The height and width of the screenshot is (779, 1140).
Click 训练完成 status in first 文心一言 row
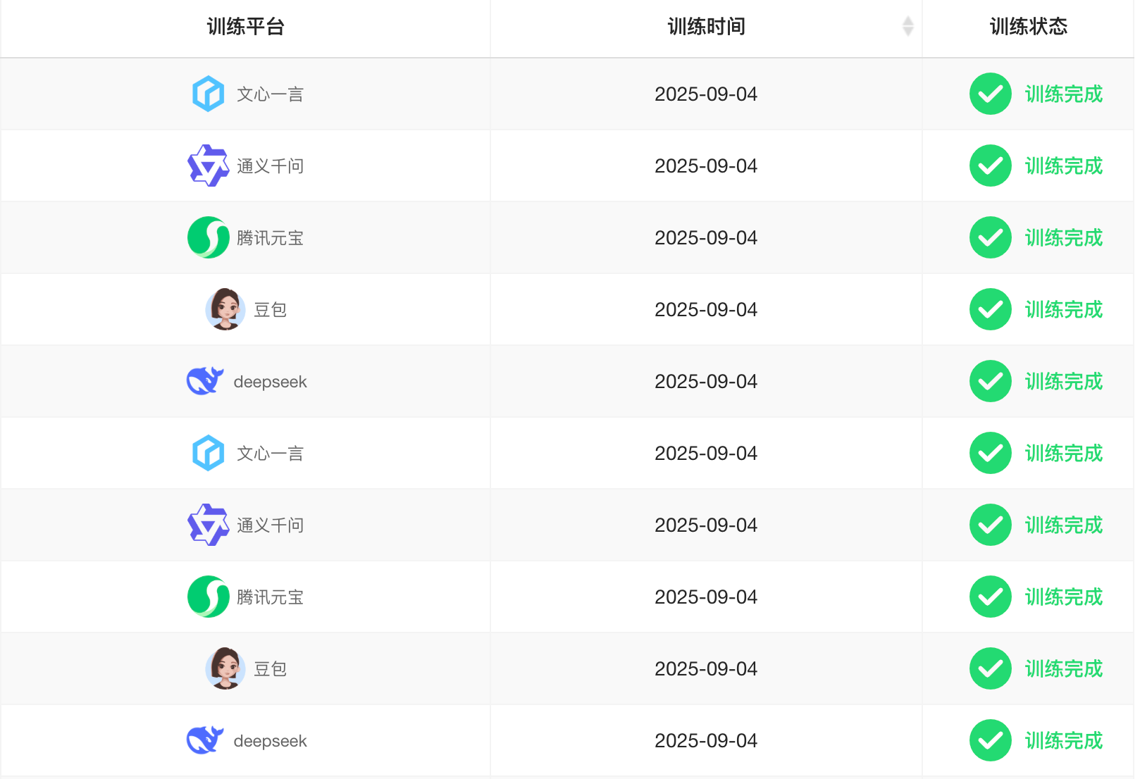pos(1064,94)
